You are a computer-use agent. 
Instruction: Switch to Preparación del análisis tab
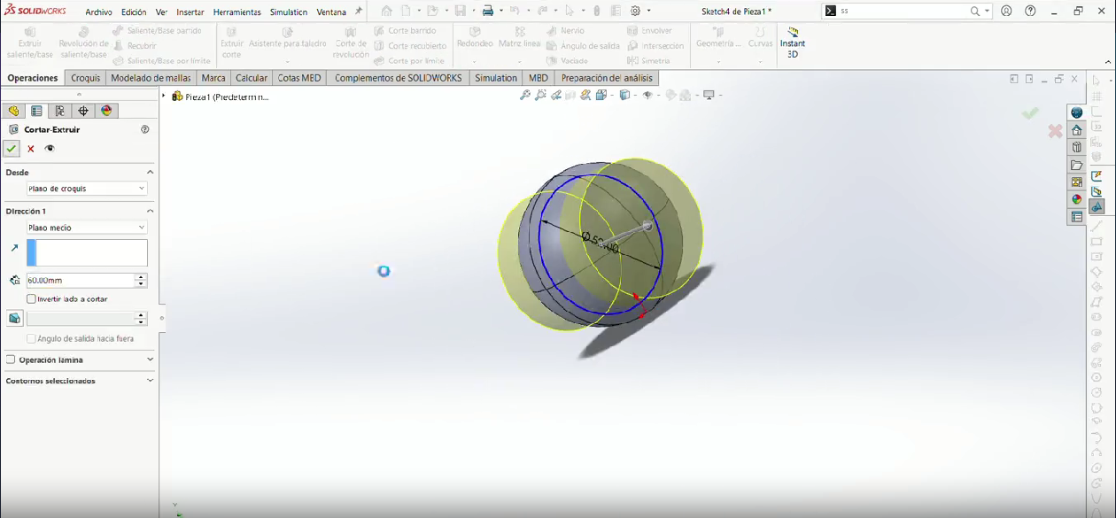607,78
